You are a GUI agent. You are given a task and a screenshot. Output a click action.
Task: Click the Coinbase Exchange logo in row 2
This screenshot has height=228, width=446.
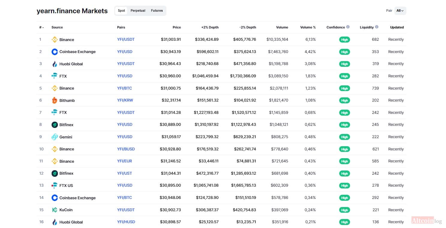55,52
